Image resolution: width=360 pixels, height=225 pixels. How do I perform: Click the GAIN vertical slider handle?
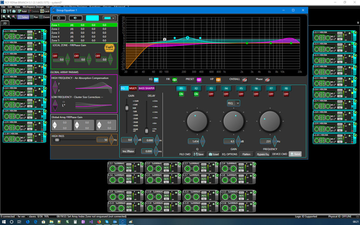[127, 108]
